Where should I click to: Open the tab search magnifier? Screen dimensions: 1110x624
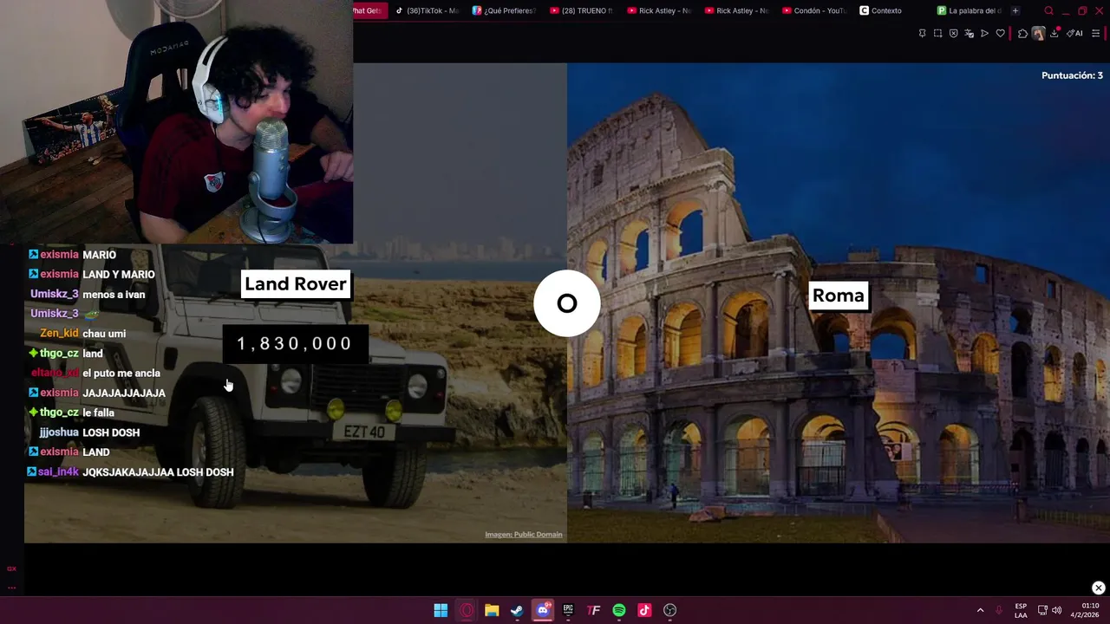1048,10
